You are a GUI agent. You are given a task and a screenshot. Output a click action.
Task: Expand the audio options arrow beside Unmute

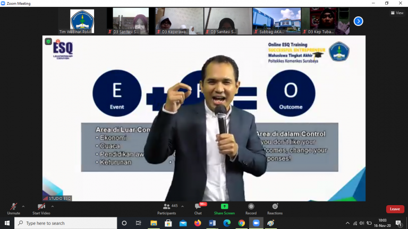23,206
